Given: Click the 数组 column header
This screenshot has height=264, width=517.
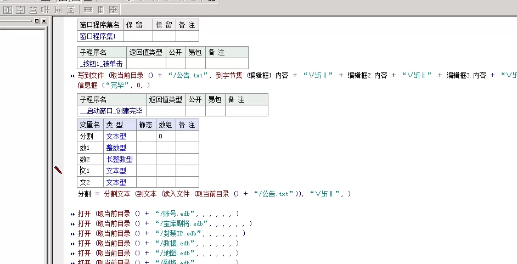Looking at the screenshot, I should point(166,125).
